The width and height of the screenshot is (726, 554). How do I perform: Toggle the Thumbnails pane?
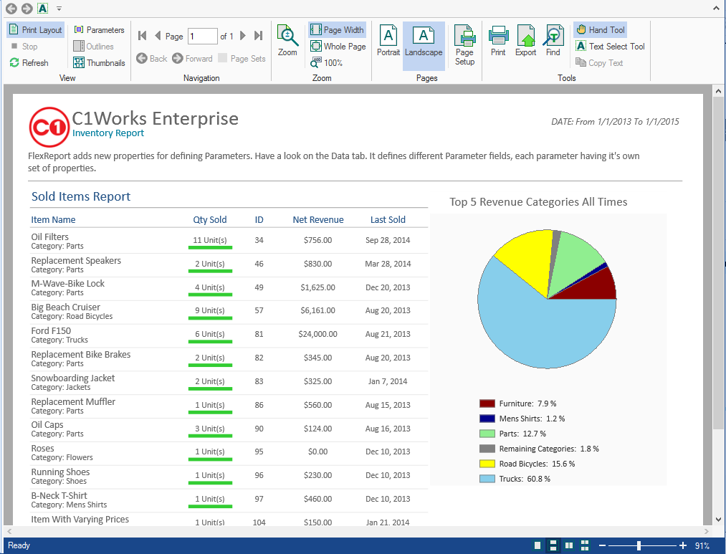click(99, 62)
